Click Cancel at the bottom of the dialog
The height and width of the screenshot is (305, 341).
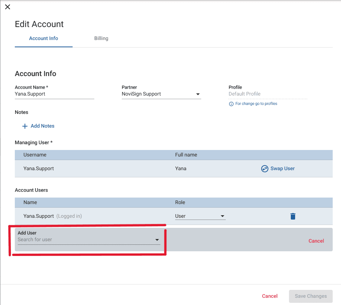tap(269, 296)
